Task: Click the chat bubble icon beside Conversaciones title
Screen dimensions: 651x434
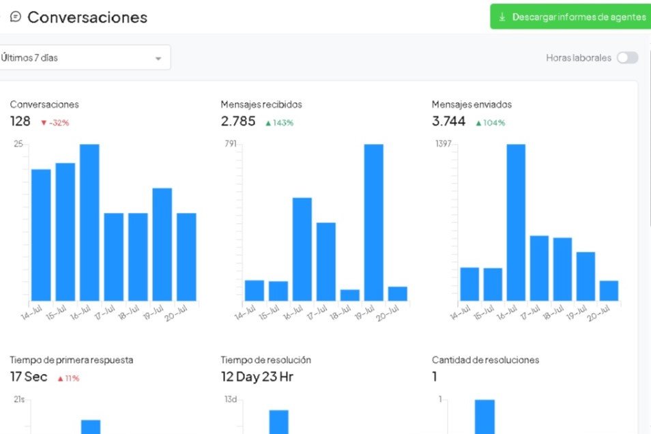Action: (16, 17)
